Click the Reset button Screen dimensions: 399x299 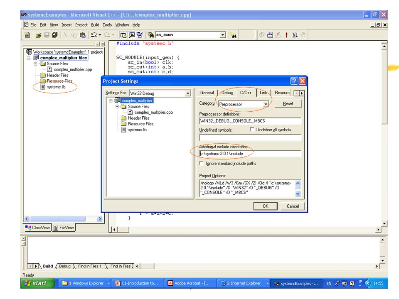(288, 104)
